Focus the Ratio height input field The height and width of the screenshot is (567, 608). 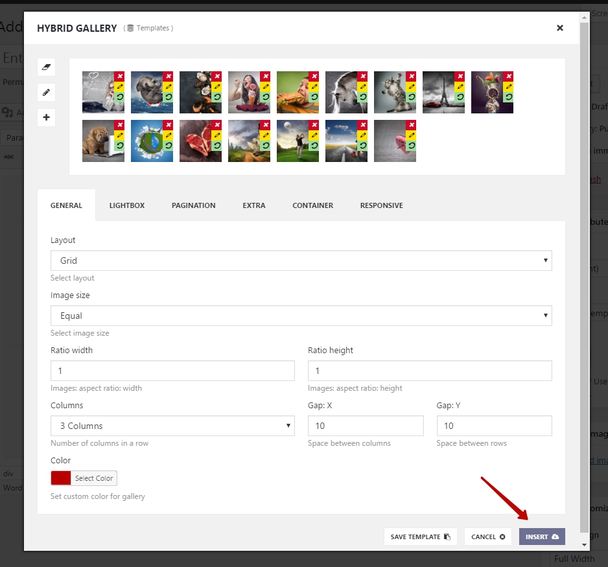click(430, 371)
